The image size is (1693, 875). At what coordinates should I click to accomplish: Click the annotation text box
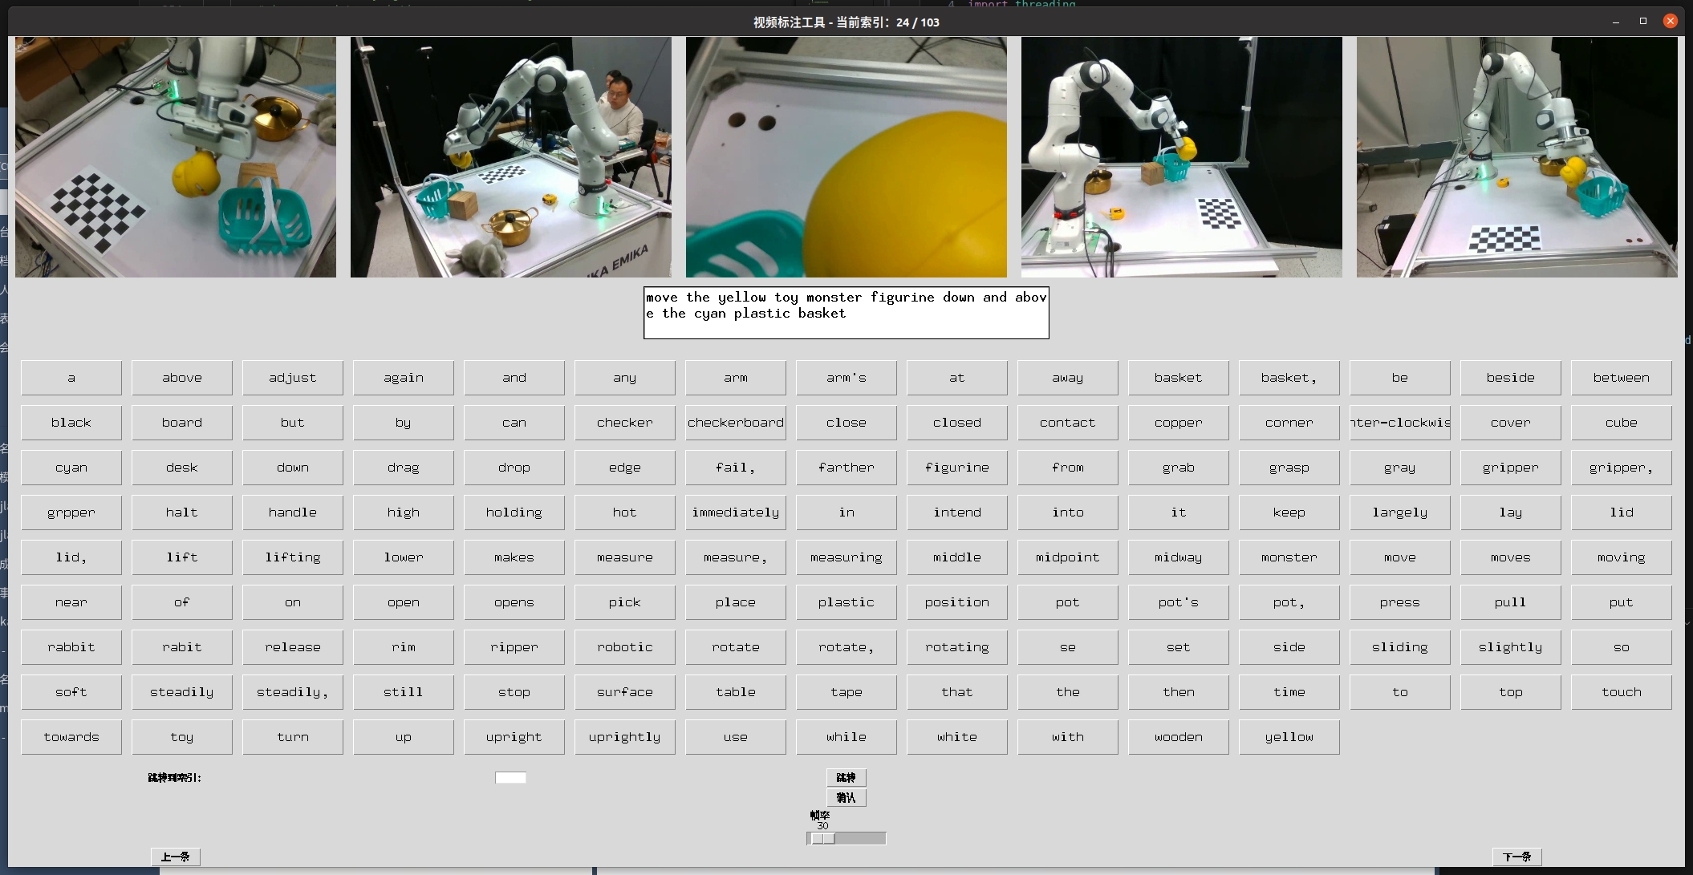coord(846,313)
